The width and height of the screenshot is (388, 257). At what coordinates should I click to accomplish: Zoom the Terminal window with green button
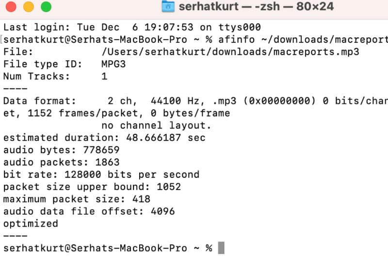click(46, 7)
